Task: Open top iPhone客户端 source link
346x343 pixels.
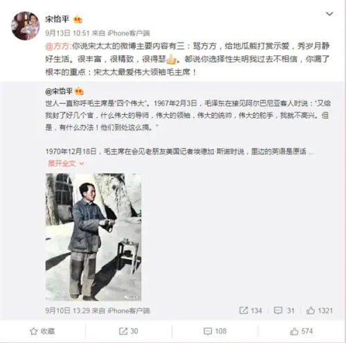Action: coord(129,33)
